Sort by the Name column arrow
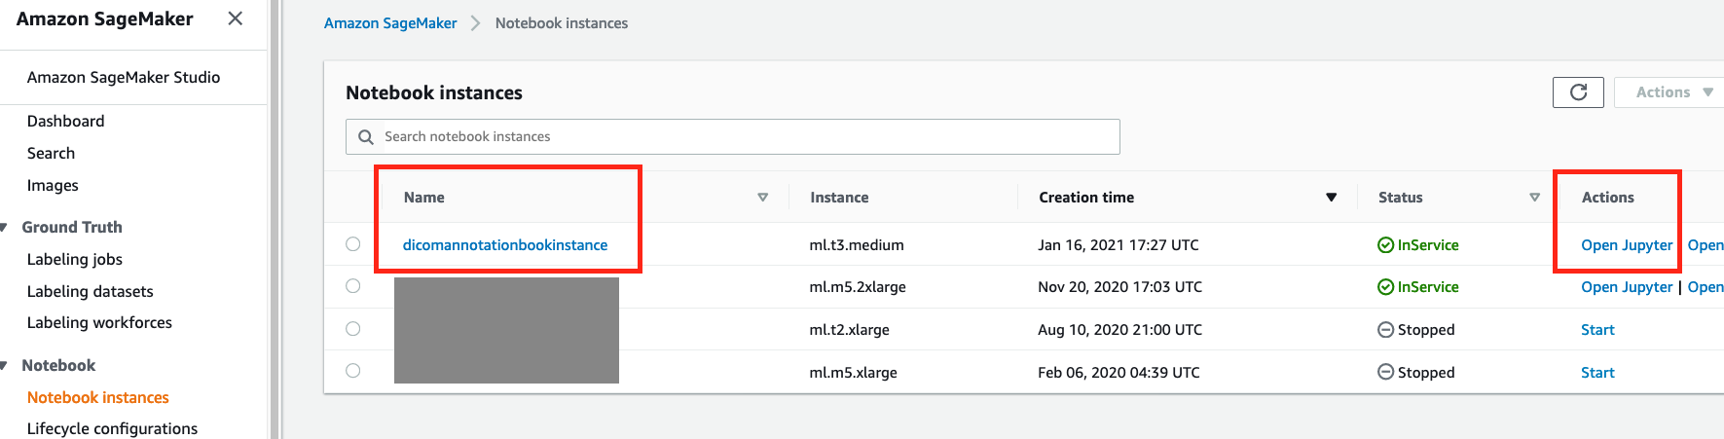Screen dimensions: 1724x439 click(762, 198)
